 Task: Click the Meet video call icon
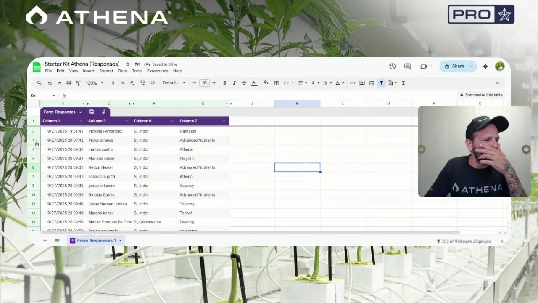click(424, 66)
